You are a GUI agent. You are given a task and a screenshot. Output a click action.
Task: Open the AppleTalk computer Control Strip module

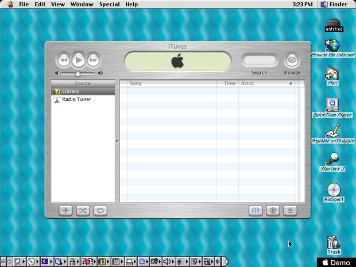point(20,262)
